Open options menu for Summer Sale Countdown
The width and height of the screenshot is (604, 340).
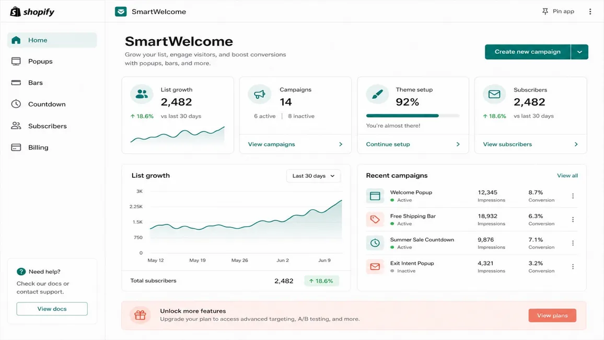(x=573, y=243)
